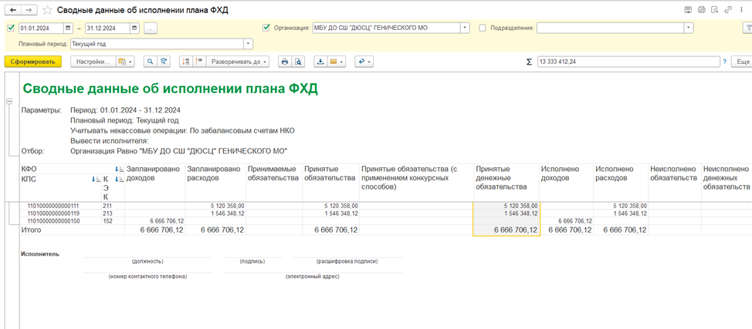Click the sum field showing 13 333 412,24
The height and width of the screenshot is (329, 752).
point(628,62)
